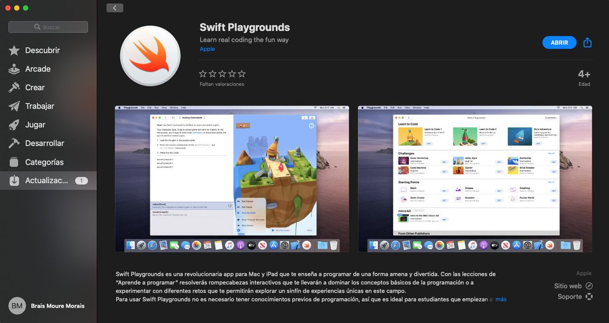Viewport: 609px width, 323px height.
Task: Click the Swift Playgrounds title text
Action: (x=245, y=27)
